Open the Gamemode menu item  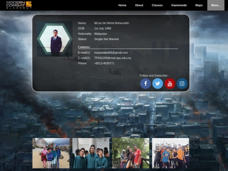point(179,5)
